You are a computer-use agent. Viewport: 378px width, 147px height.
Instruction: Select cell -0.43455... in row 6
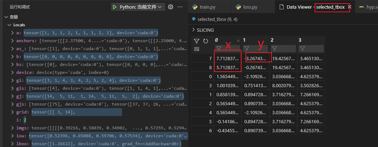click(x=227, y=130)
